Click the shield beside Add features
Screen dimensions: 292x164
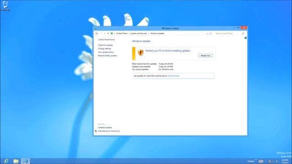(x=96, y=131)
